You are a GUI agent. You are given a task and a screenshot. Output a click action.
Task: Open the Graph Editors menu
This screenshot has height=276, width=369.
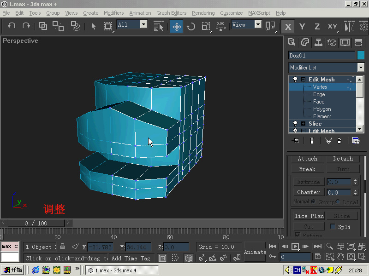pyautogui.click(x=171, y=13)
